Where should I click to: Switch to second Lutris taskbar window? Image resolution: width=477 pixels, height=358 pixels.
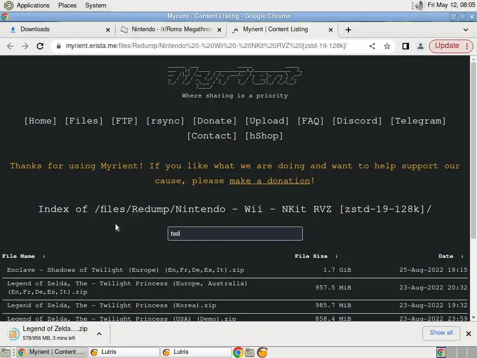(196, 352)
